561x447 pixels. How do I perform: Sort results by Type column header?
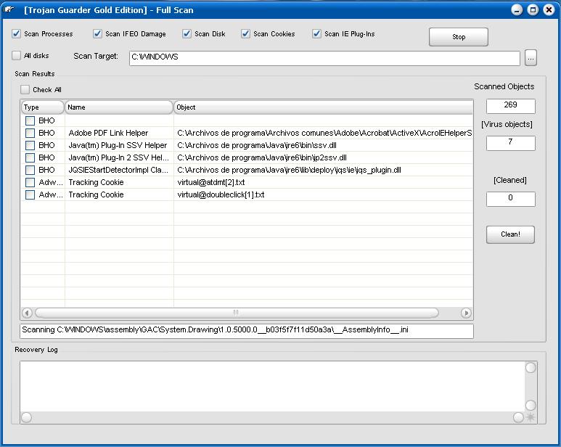coord(43,107)
